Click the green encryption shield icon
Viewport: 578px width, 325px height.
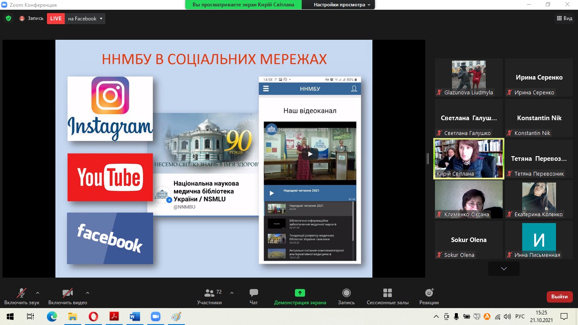point(8,19)
